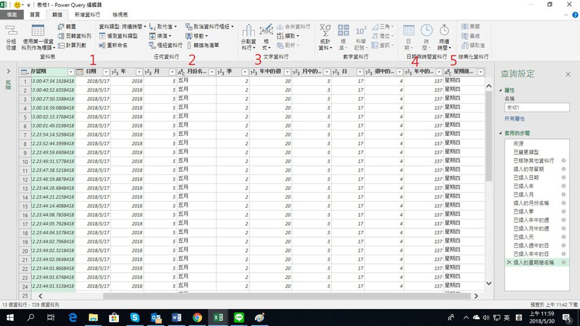Click 標準 (Standard) arithmetic icon

[343, 31]
